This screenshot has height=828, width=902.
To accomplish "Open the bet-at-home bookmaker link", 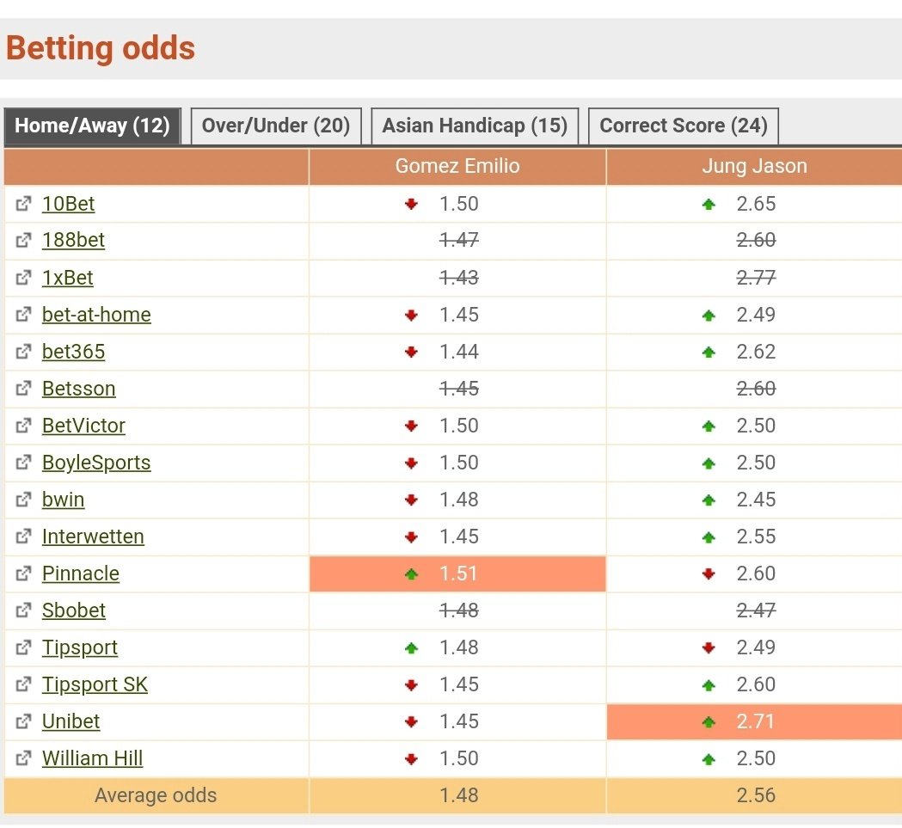I will click(96, 316).
